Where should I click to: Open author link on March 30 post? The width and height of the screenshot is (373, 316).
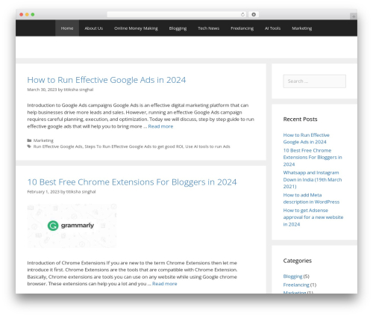(78, 90)
